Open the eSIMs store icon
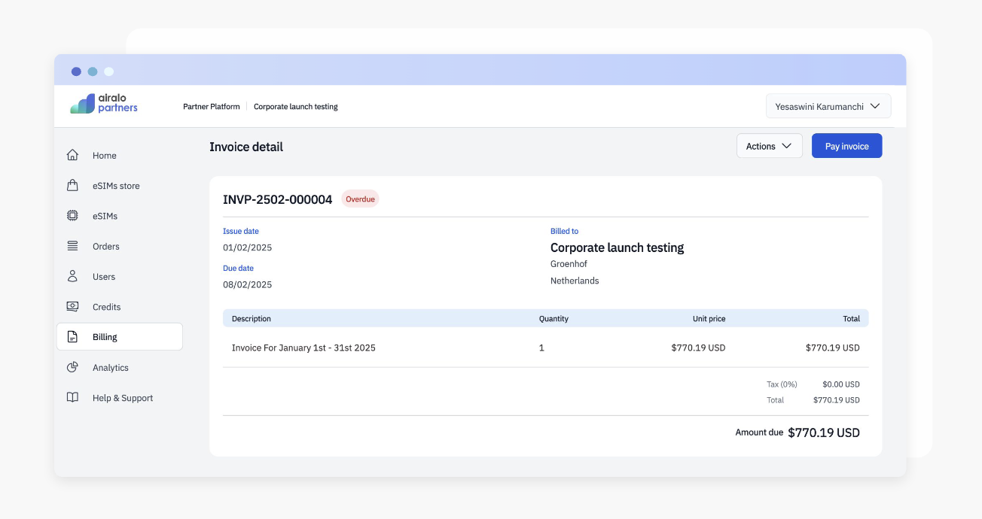The width and height of the screenshot is (982, 519). [72, 185]
